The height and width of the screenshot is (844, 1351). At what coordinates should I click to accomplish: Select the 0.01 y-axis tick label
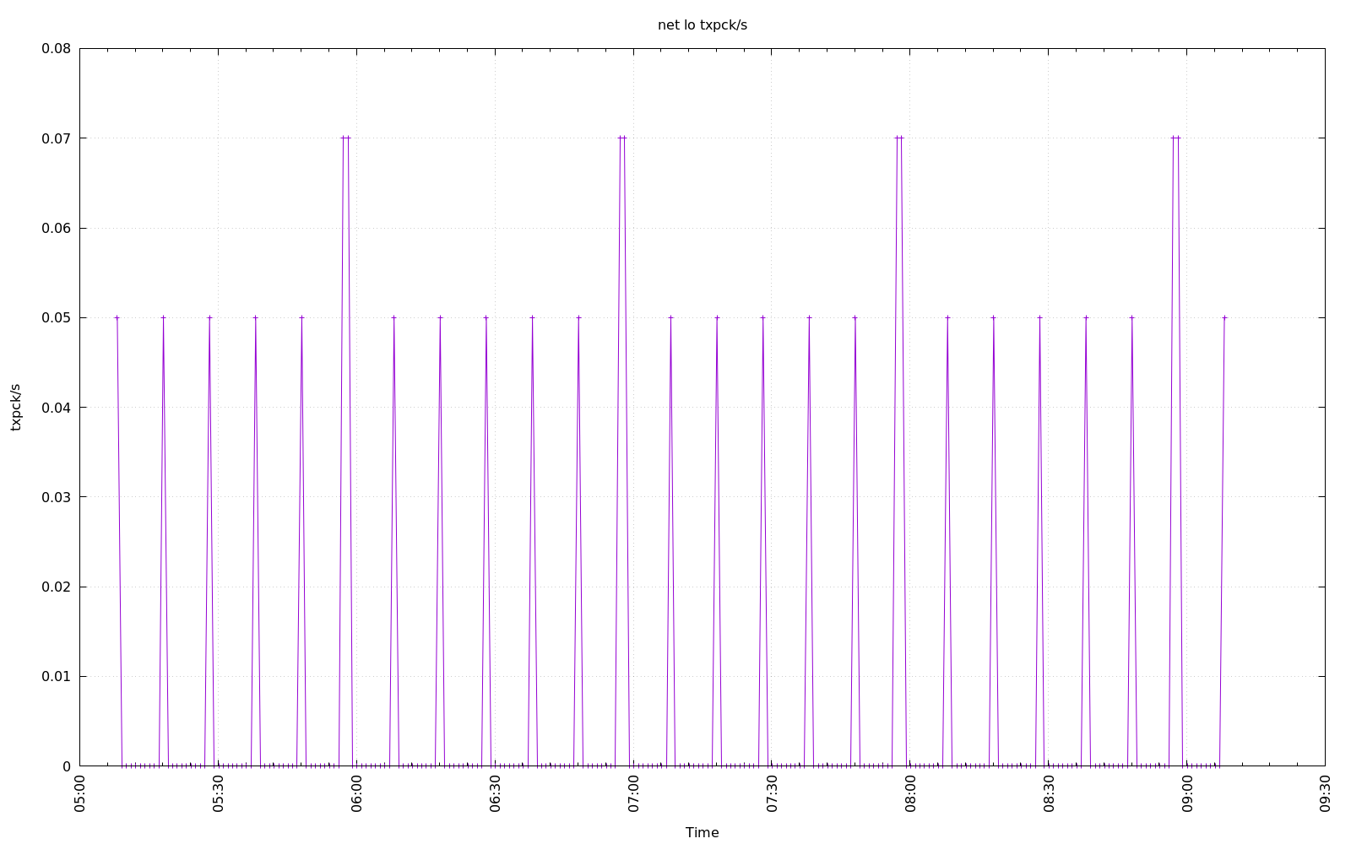[56, 677]
